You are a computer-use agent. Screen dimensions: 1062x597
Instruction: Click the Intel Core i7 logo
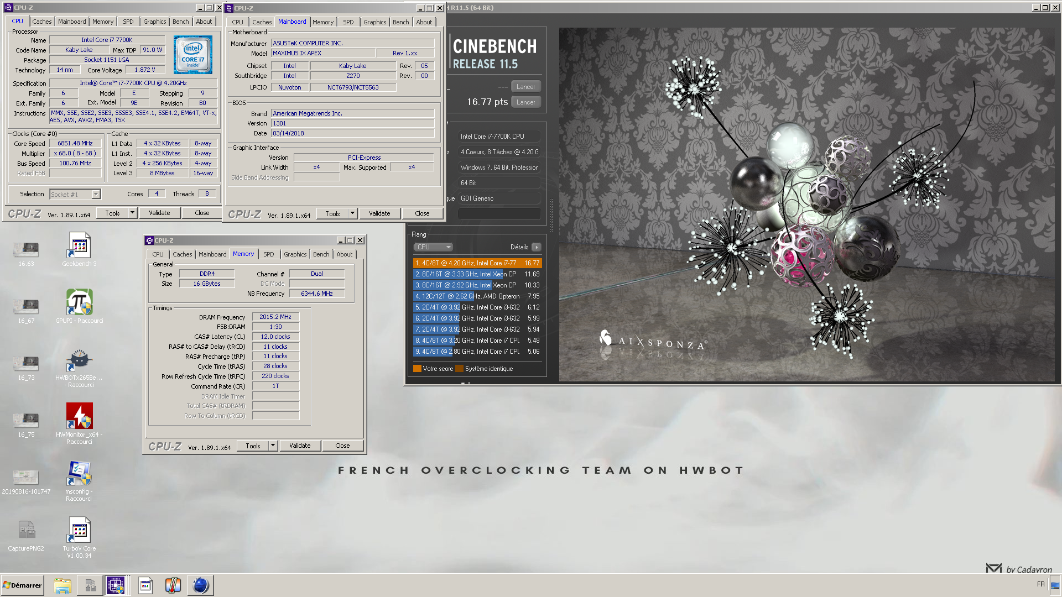[193, 55]
